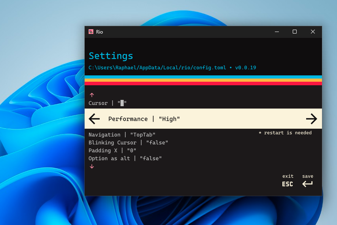
Task: Click the "restart is needed" note
Action: (x=285, y=133)
